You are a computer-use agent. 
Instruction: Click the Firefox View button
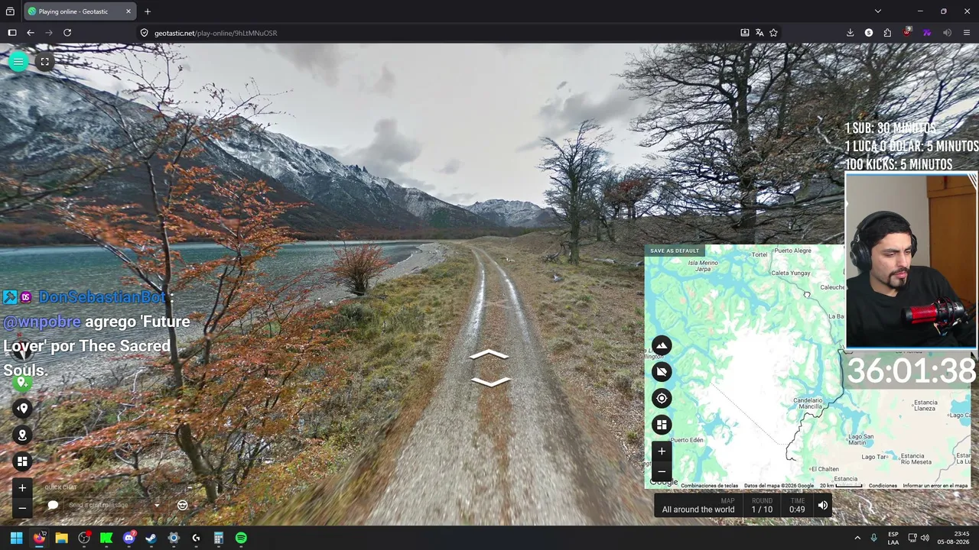[10, 11]
